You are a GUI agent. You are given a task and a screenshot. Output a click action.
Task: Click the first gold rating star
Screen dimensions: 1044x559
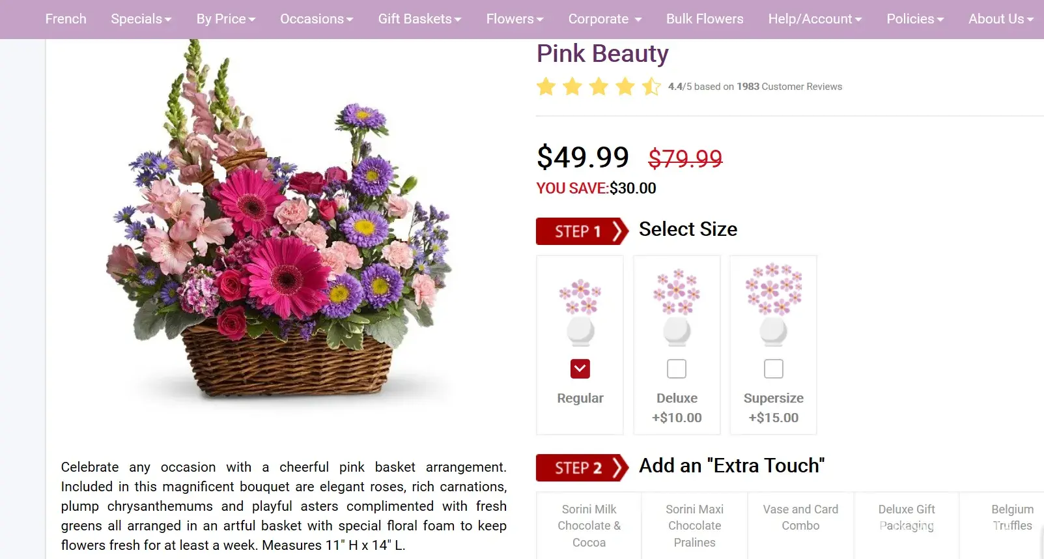[546, 87]
